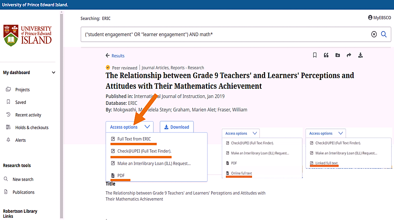The height and width of the screenshot is (222, 394).
Task: Open the rightmost Access options dropdown
Action: point(326,133)
